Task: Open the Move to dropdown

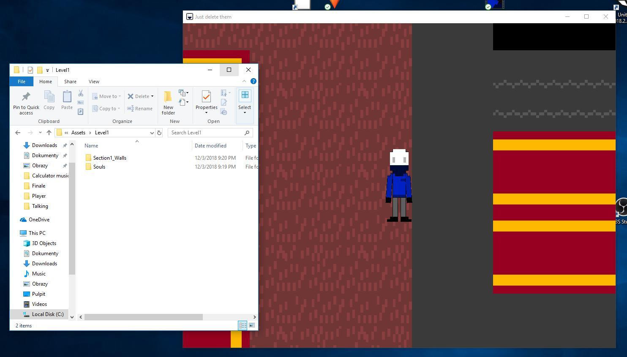Action: click(x=107, y=96)
